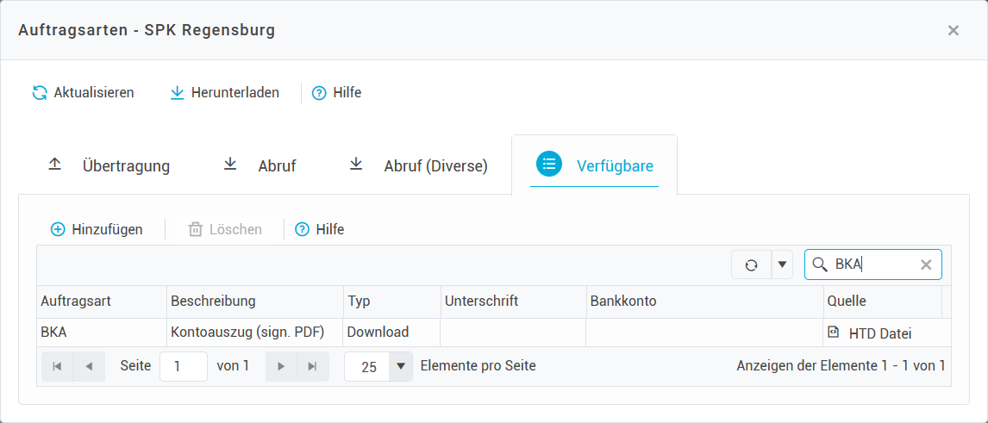The height and width of the screenshot is (423, 988).
Task: Go to the first page arrow
Action: (x=57, y=366)
